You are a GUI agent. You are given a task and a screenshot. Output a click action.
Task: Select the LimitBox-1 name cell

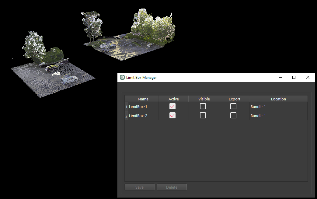[x=143, y=107]
